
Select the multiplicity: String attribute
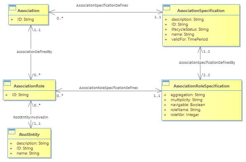pos(186,100)
